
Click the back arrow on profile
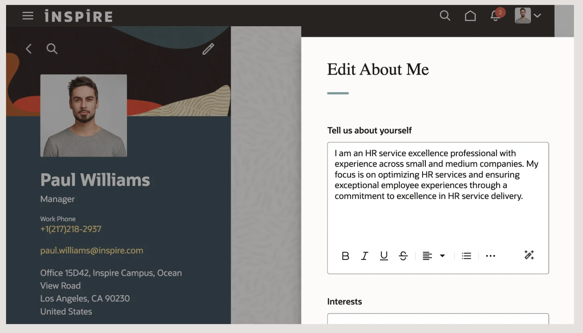point(29,49)
